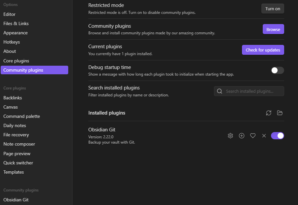
Task: Browse community plugins
Action: 273,29
